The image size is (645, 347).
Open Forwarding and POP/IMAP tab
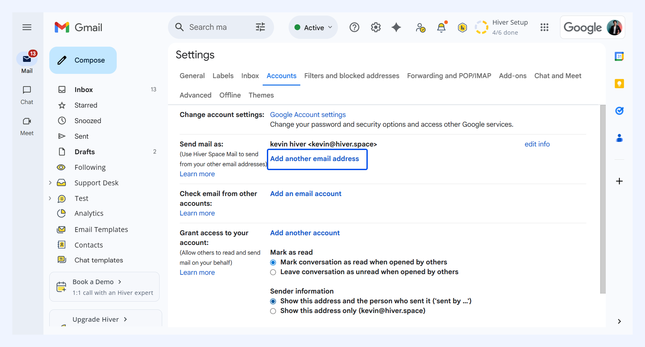449,76
